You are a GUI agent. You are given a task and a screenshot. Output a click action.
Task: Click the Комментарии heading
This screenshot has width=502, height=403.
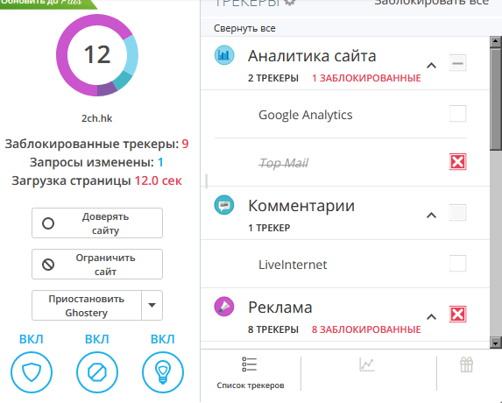click(x=301, y=206)
